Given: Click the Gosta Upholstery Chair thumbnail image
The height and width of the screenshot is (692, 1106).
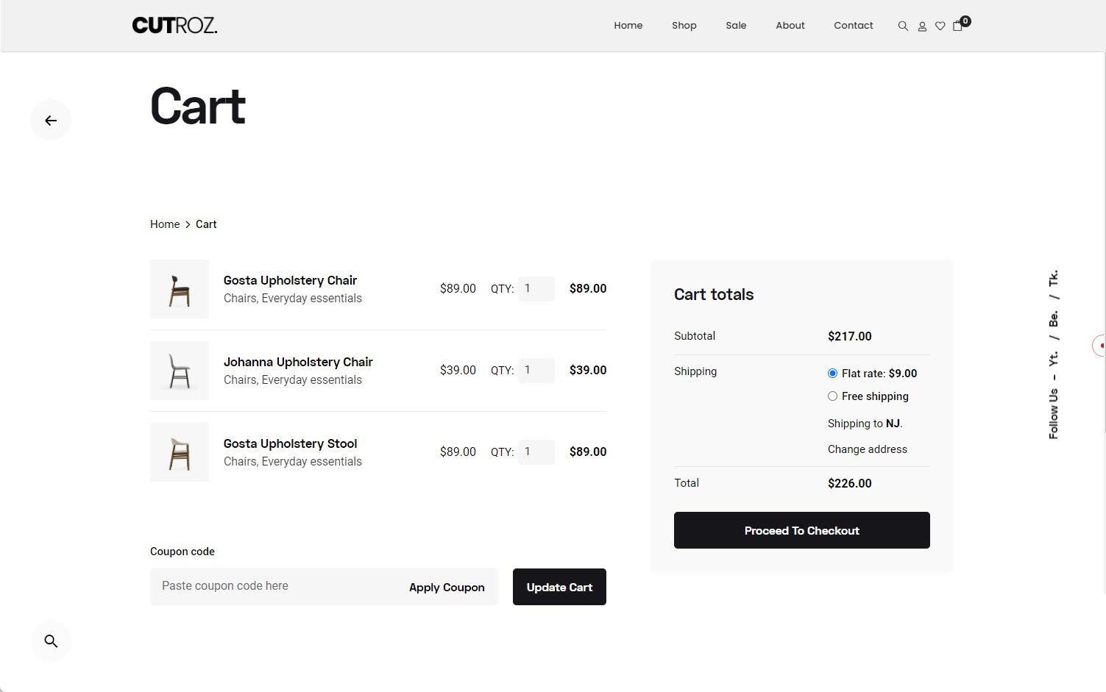Looking at the screenshot, I should tap(179, 289).
